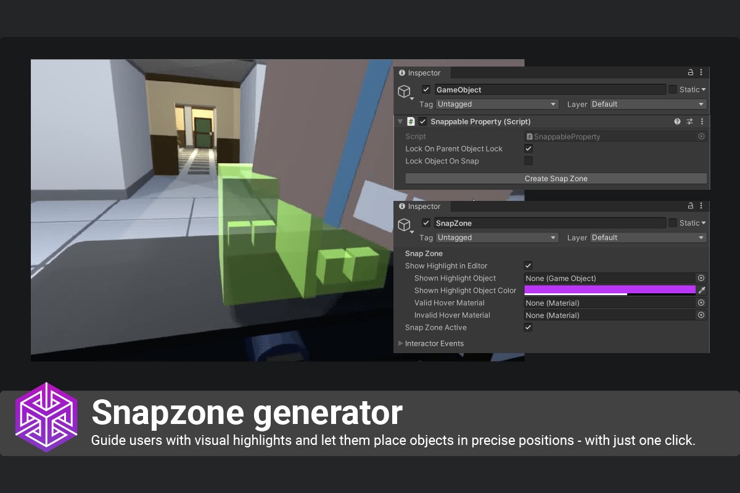This screenshot has height=493, width=740.
Task: Open object picker for Shown Highlight Object
Action: 701,278
